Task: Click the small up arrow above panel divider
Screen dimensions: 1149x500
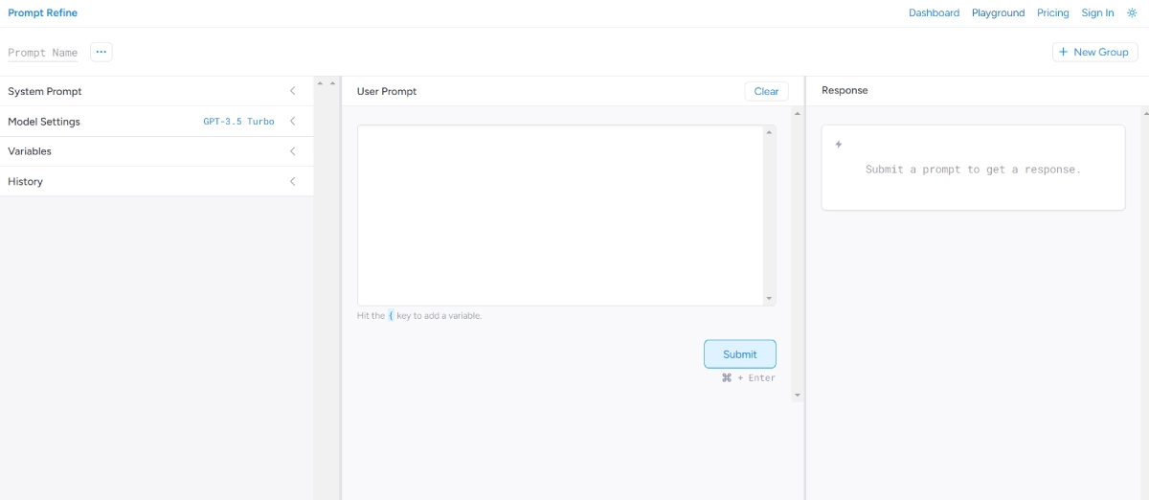Action: click(320, 84)
